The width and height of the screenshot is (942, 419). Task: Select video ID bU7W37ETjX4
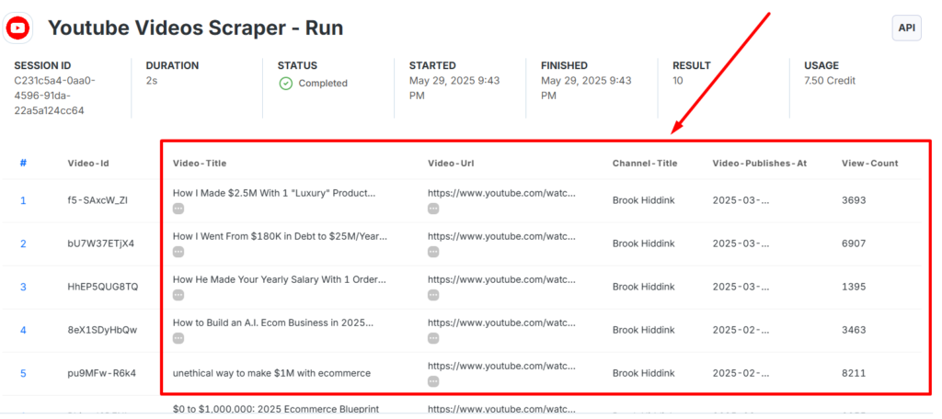pyautogui.click(x=101, y=243)
